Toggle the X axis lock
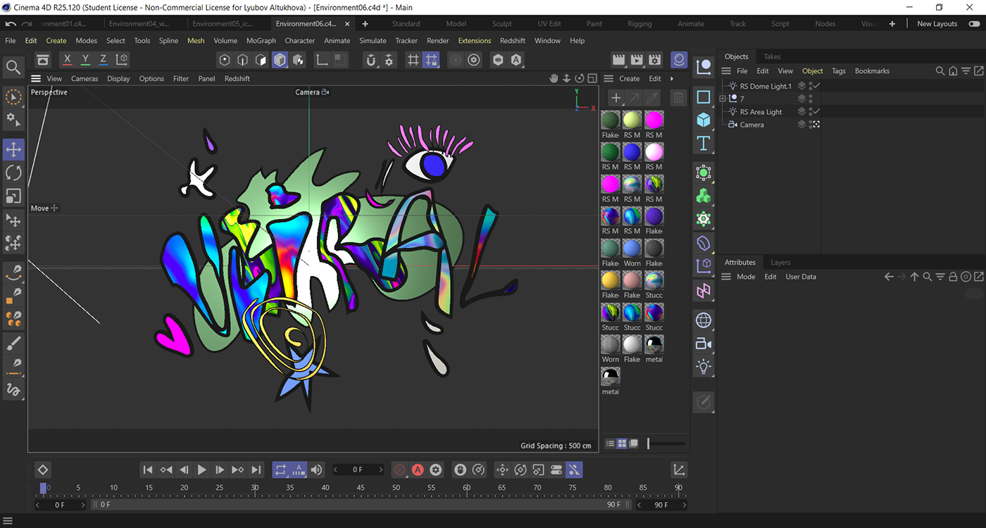Screen dimensions: 986x528 (68, 60)
